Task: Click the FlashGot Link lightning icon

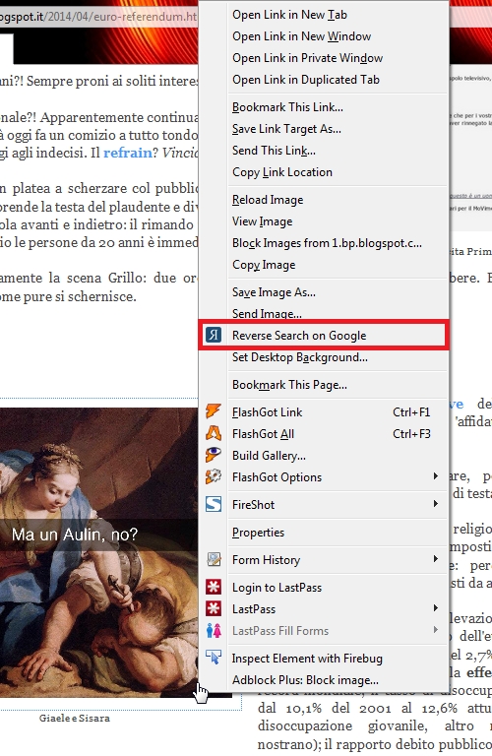Action: 214,411
